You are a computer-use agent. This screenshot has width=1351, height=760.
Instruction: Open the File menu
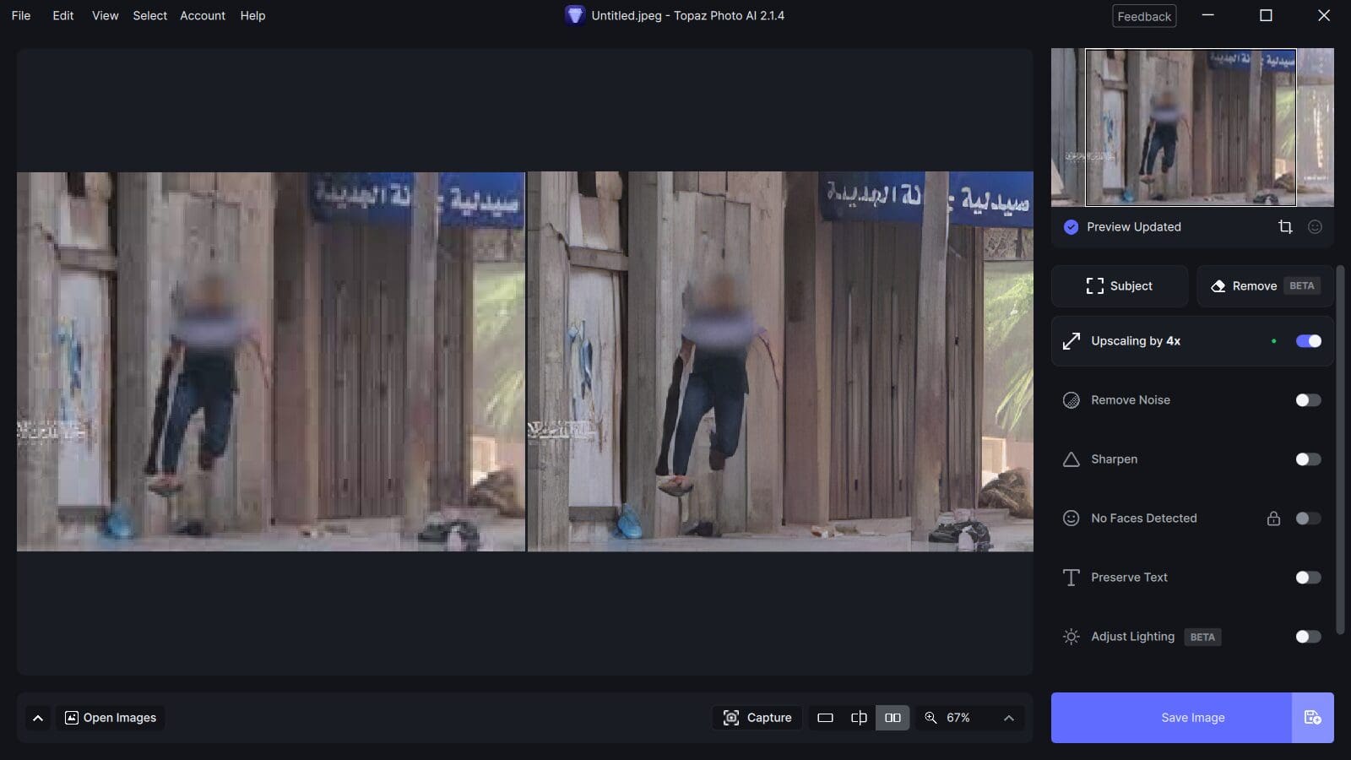pyautogui.click(x=21, y=15)
